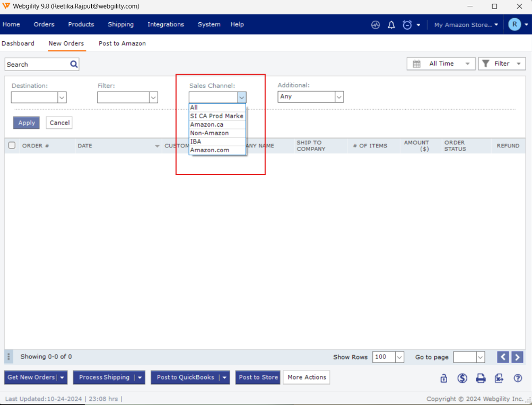Image resolution: width=532 pixels, height=405 pixels.
Task: Open the activity pulse icon in header
Action: [375, 25]
